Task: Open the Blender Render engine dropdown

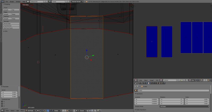Action: tap(77, 2)
